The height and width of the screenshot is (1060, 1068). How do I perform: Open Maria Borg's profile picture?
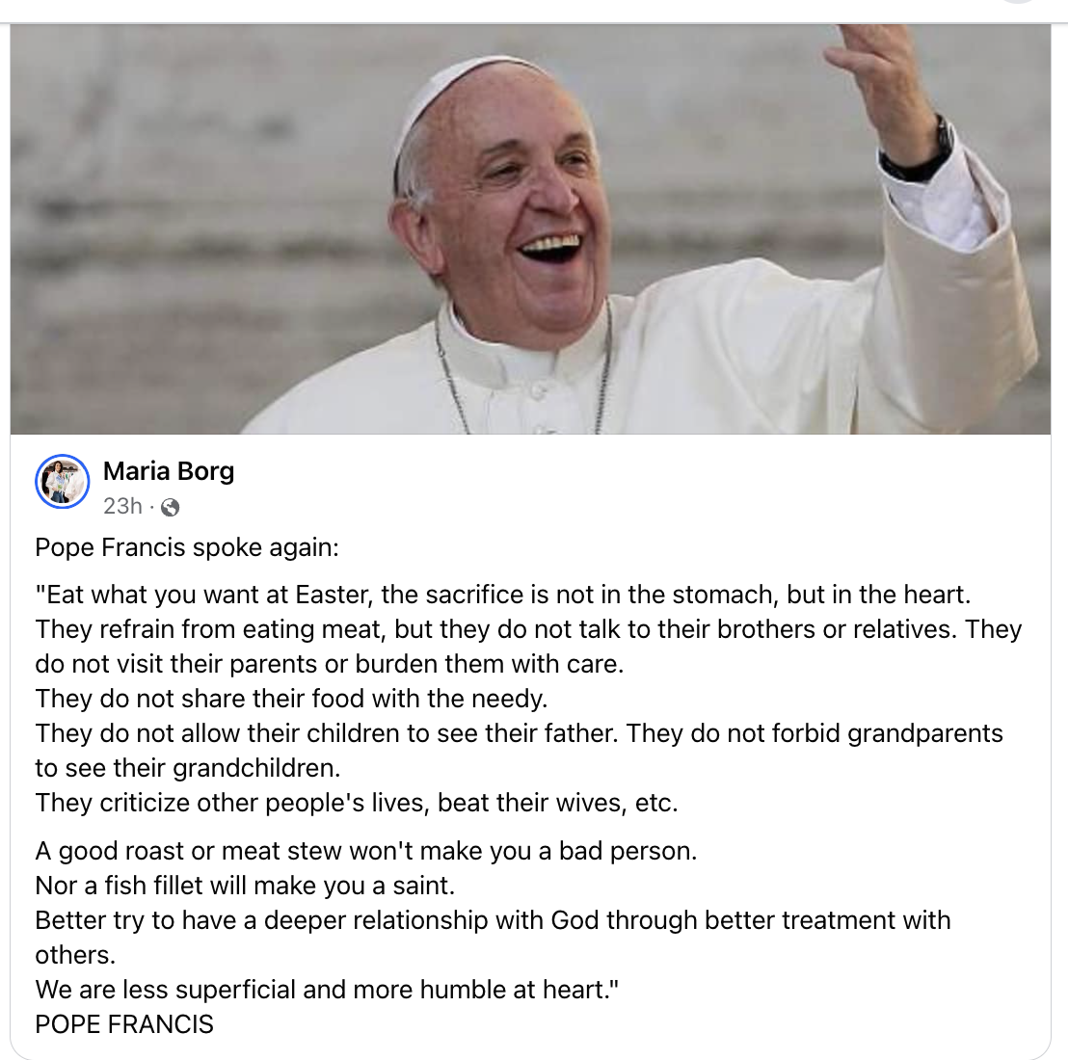coord(62,481)
